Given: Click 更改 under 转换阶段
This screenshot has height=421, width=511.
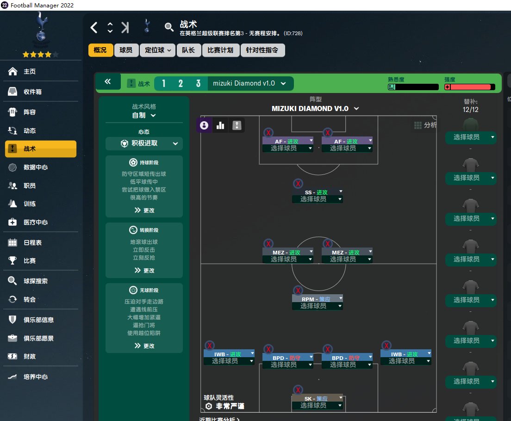Looking at the screenshot, I should (x=144, y=271).
